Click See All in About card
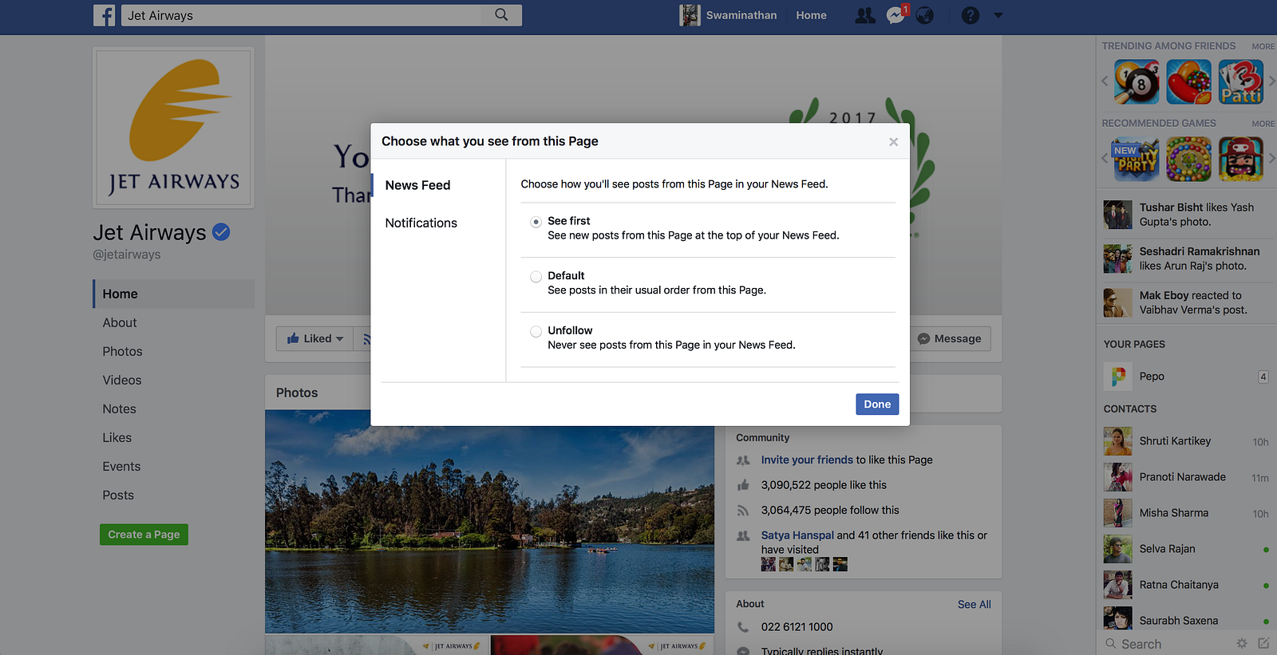Screen dimensions: 1277x655 click(975, 605)
